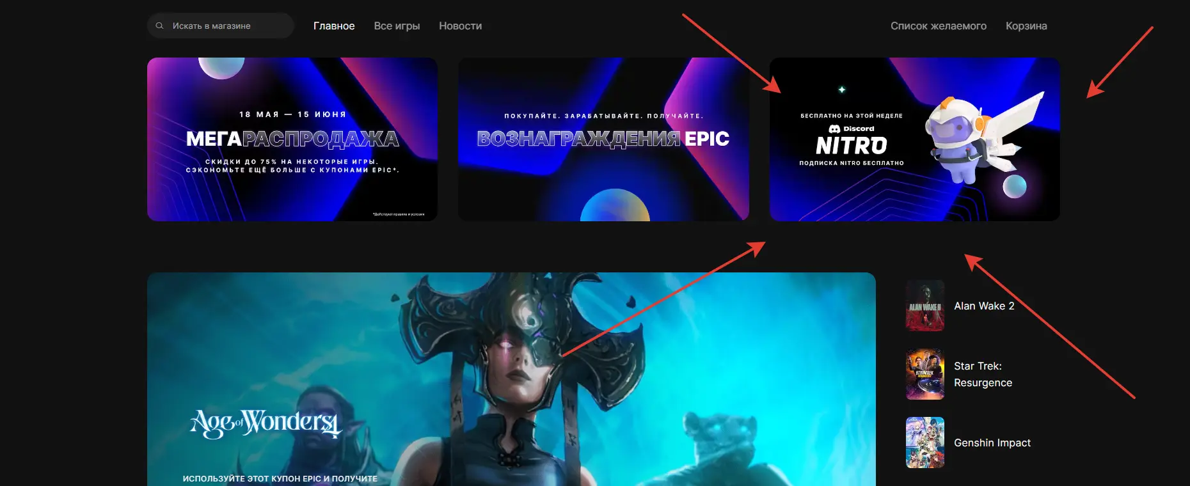The image size is (1190, 486).
Task: Click the Genshin Impact cover thumbnail
Action: coord(925,443)
